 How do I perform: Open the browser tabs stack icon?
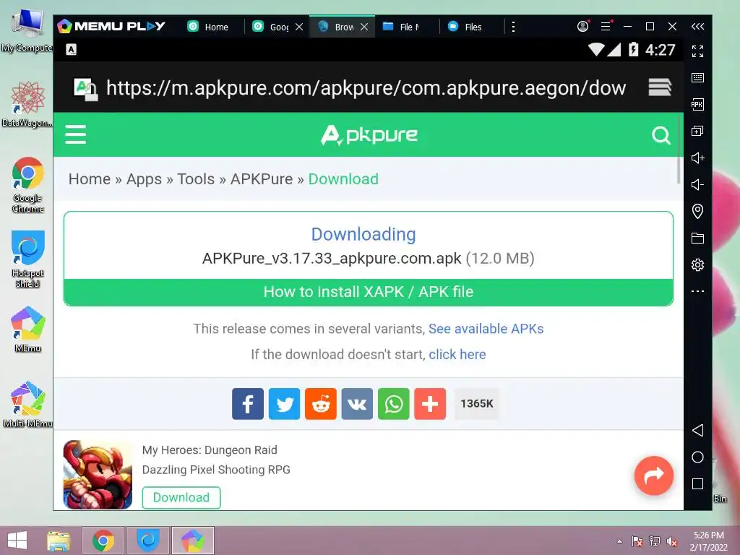coord(660,87)
